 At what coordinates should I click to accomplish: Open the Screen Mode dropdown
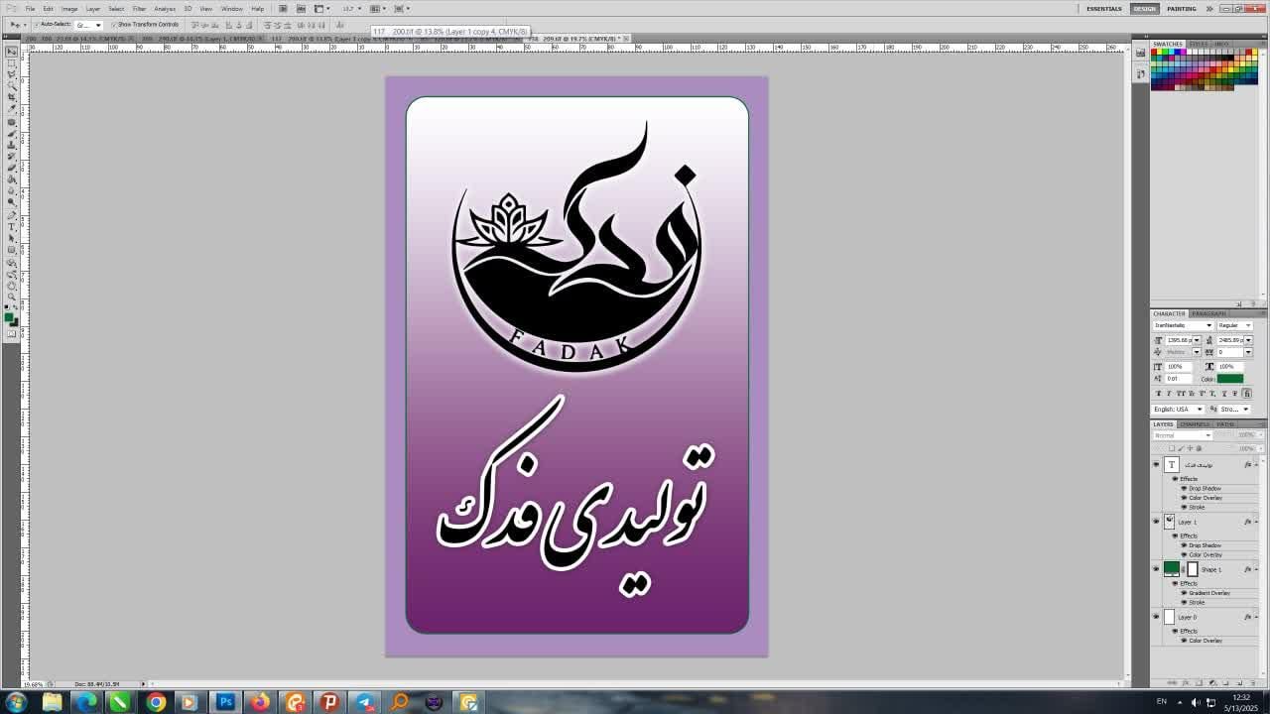(x=402, y=9)
